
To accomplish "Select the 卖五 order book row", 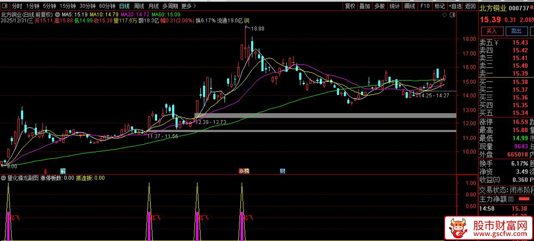I will (x=506, y=43).
